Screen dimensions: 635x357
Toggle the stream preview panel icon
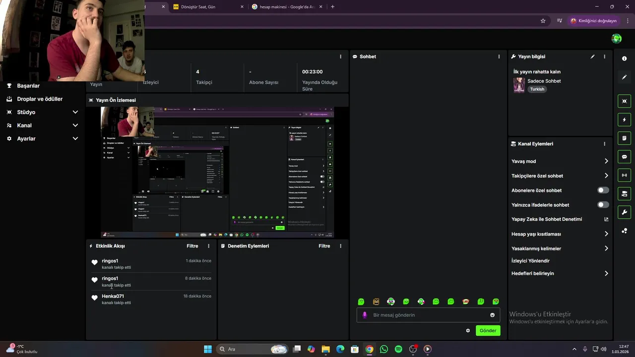click(x=624, y=101)
